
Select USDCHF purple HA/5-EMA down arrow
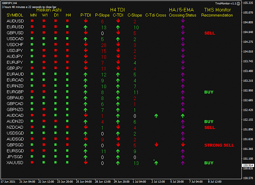point(183,44)
